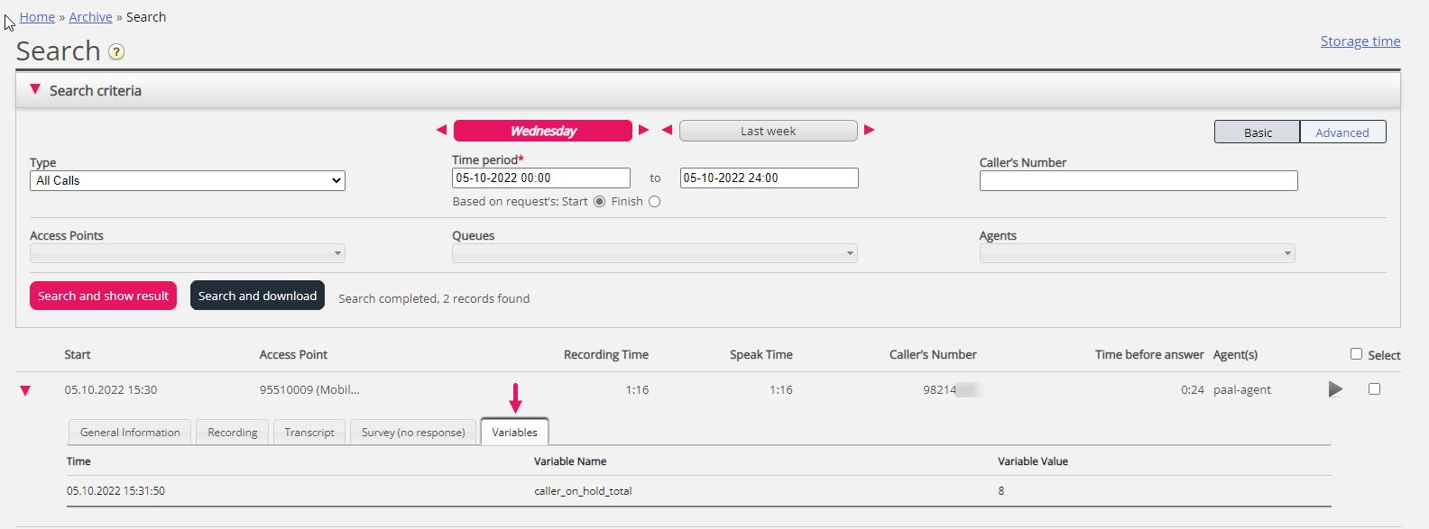1429x529 pixels.
Task: Open the General Information tab
Action: coord(130,433)
